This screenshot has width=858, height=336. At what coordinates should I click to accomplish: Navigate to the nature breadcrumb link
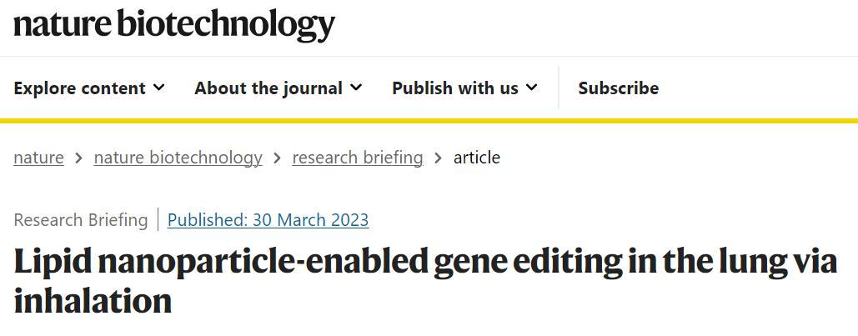pyautogui.click(x=38, y=157)
